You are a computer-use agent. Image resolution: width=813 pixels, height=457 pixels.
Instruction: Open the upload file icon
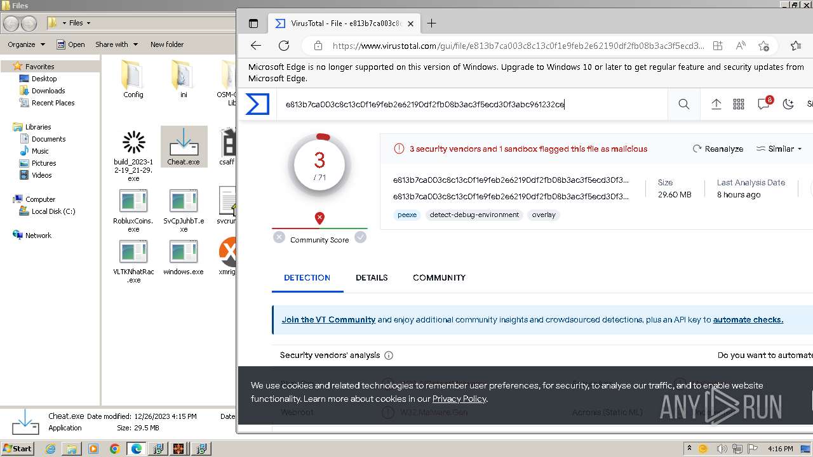coord(716,104)
